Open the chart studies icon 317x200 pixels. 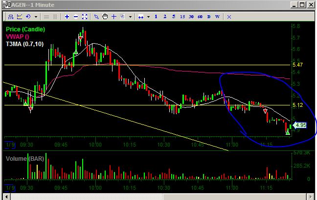coord(20,17)
